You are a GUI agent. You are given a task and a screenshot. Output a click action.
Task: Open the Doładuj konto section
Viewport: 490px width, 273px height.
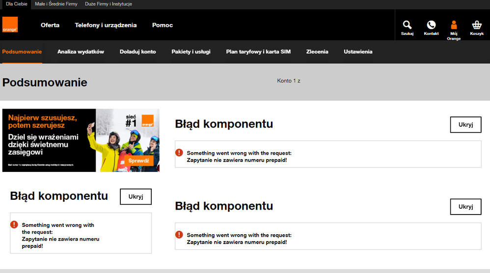coord(137,52)
